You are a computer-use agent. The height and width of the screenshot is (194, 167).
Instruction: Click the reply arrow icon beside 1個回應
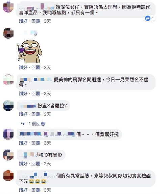pyautogui.click(x=23, y=124)
